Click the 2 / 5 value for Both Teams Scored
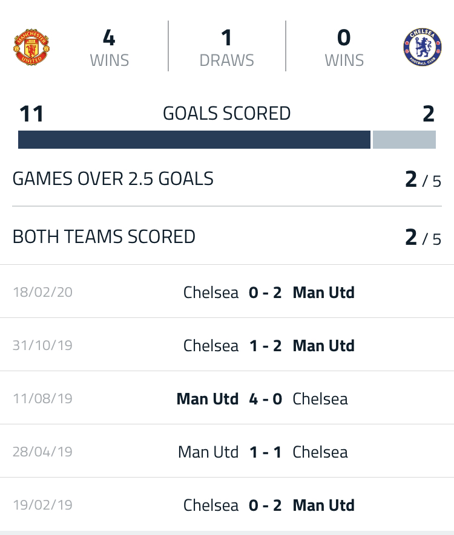The height and width of the screenshot is (535, 454). pyautogui.click(x=423, y=237)
